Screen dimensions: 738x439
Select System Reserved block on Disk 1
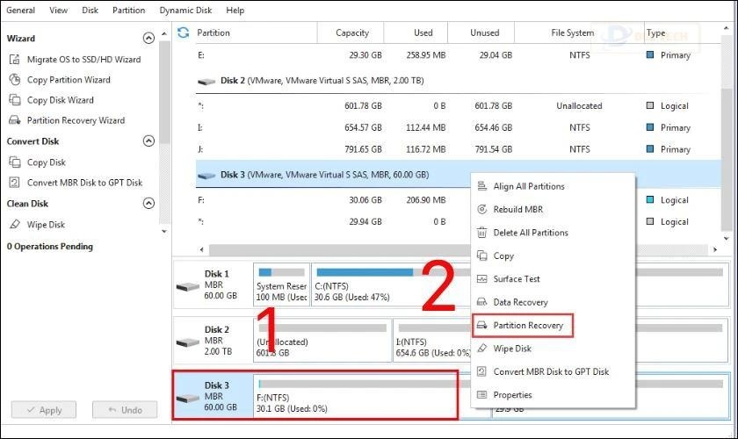[281, 284]
